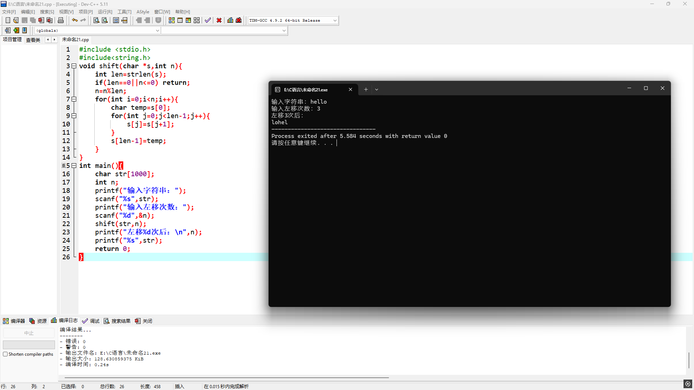Viewport: 694px width, 390px height.
Task: Open a new console tab with plus button
Action: point(366,90)
